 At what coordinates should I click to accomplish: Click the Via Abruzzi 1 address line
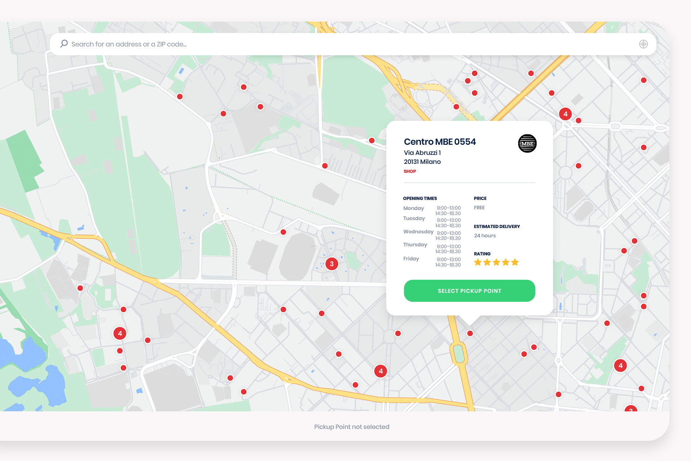click(422, 153)
